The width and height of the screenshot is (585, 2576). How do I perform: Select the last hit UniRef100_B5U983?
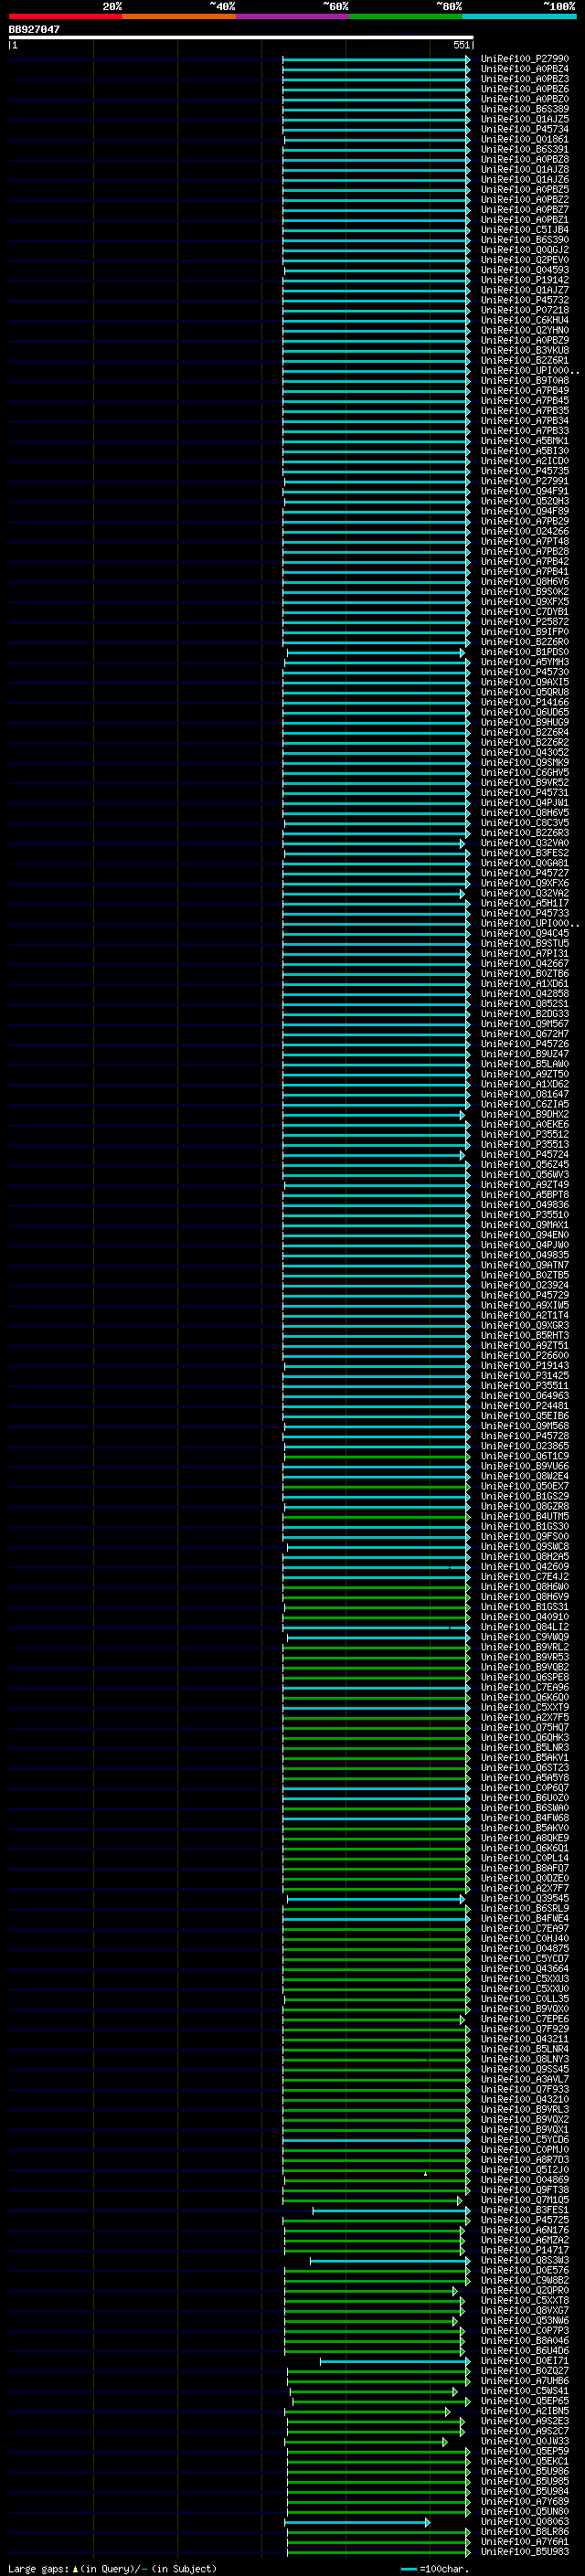[x=525, y=2551]
